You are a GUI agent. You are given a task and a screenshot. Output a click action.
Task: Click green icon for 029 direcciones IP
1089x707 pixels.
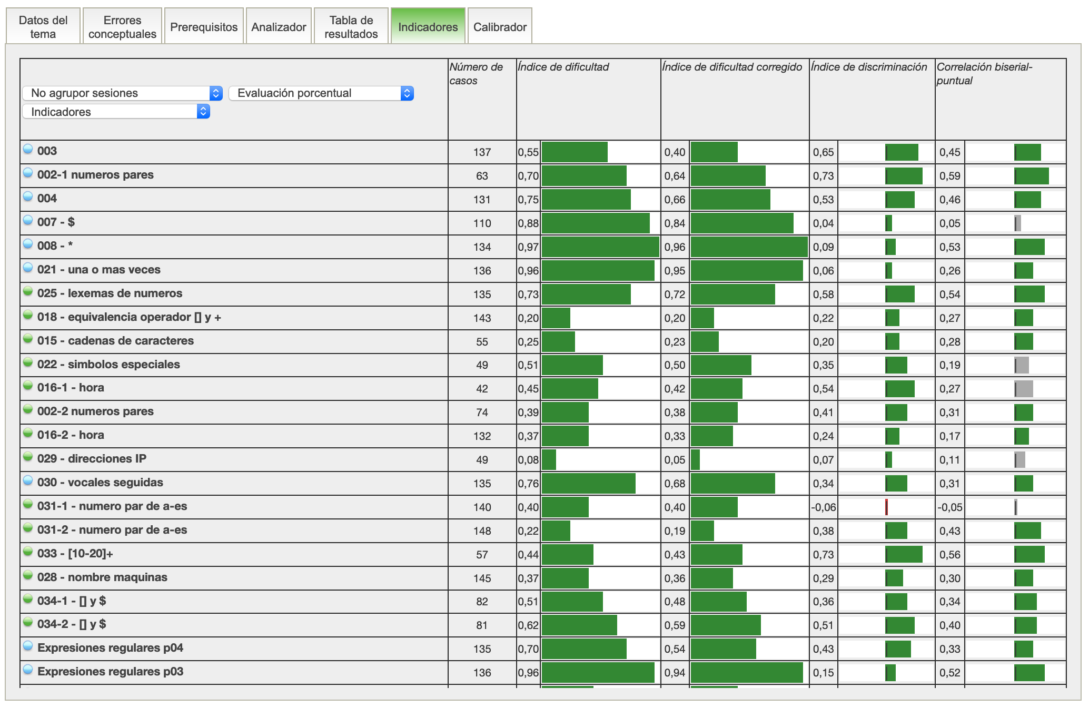(x=28, y=457)
